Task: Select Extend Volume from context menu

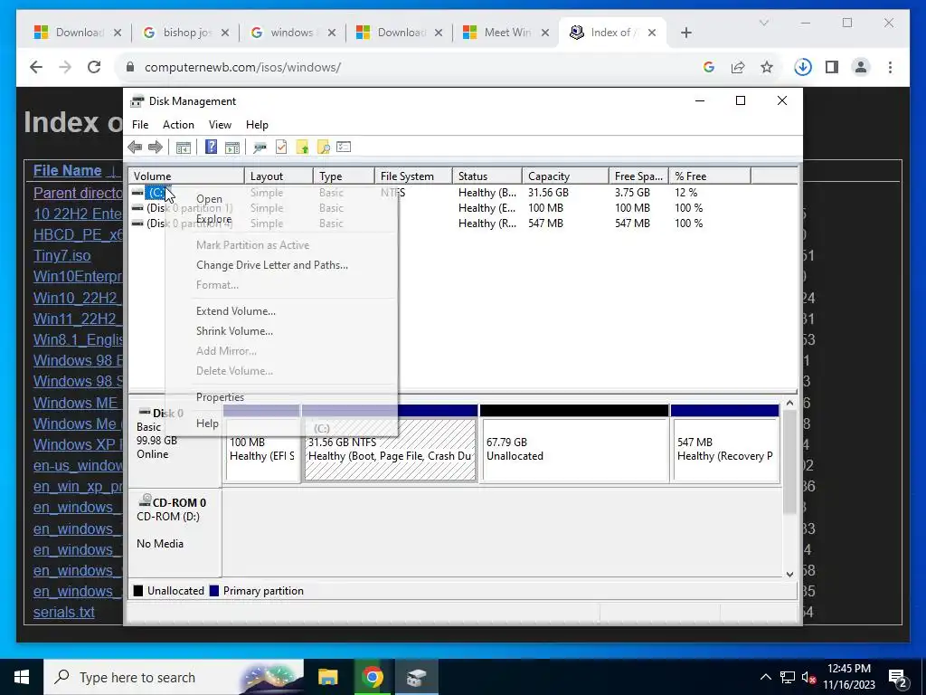Action: [x=281, y=311]
